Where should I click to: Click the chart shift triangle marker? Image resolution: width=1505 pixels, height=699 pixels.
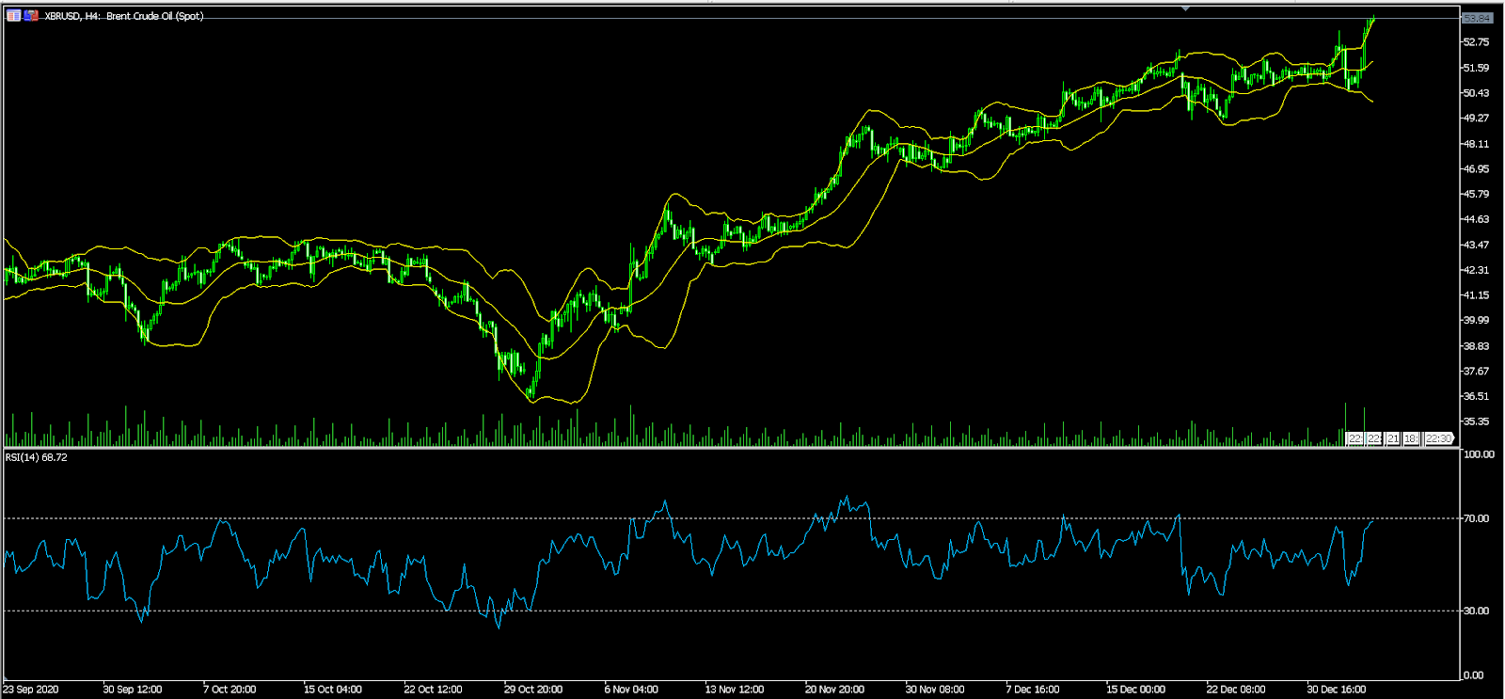[x=1185, y=8]
